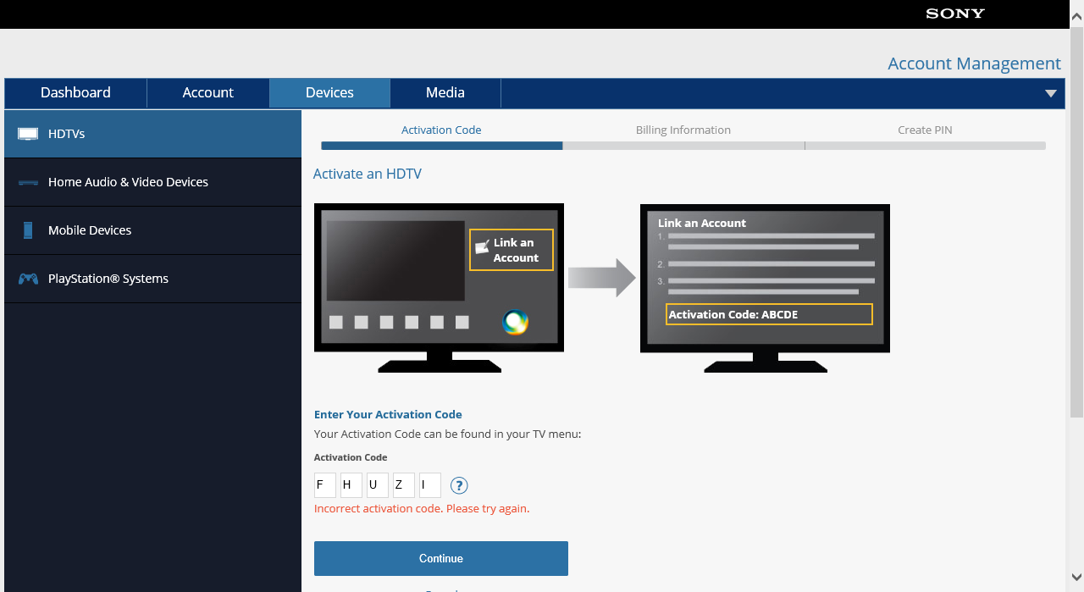Open the Account tab
Viewport: 1084px width, 592px height.
(x=207, y=93)
